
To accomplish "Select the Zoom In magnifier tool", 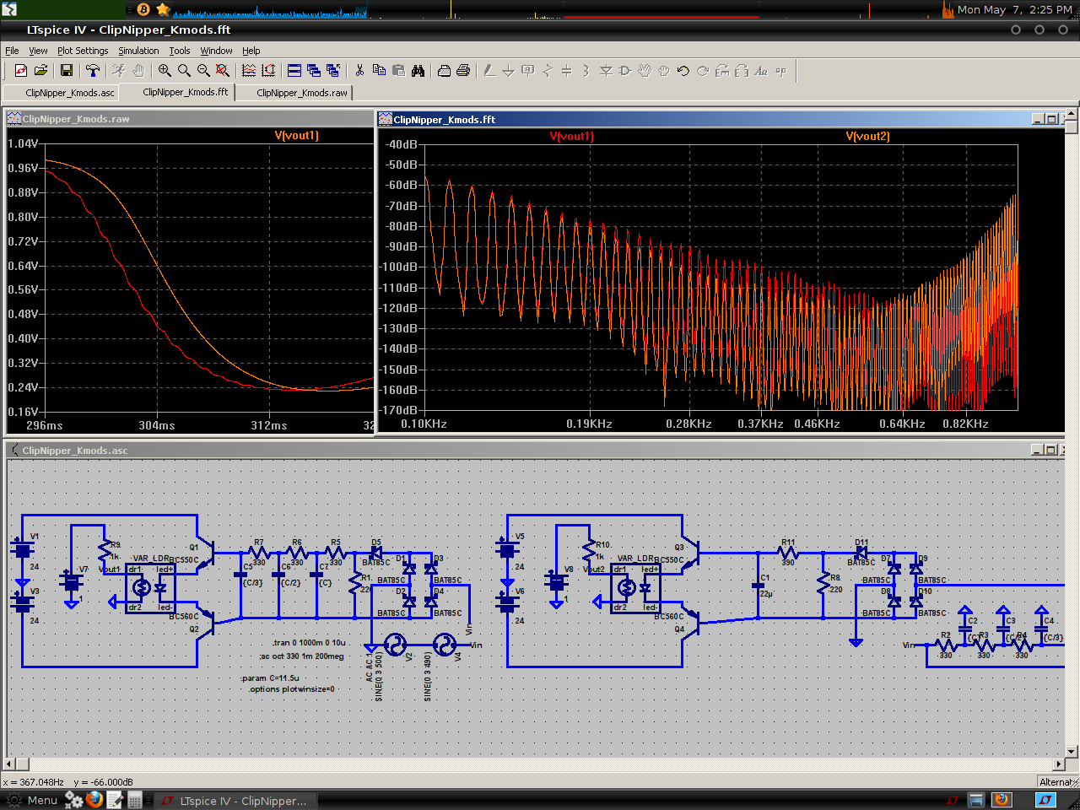I will tap(165, 71).
